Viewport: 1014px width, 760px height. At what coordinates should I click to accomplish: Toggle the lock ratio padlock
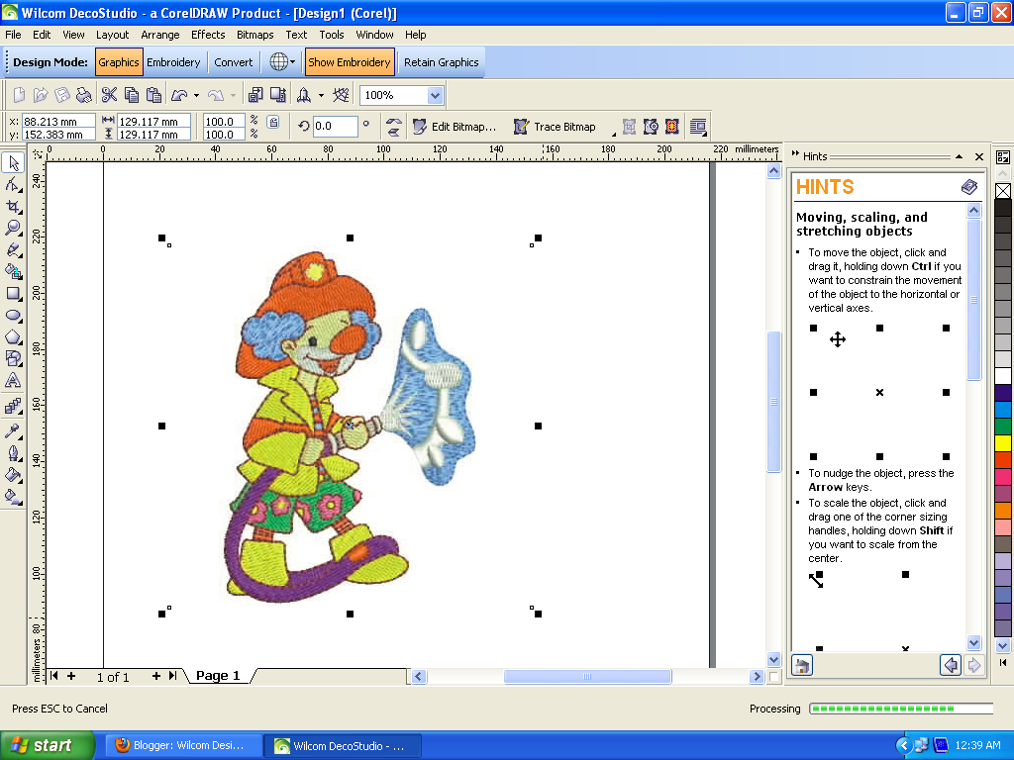coord(273,122)
